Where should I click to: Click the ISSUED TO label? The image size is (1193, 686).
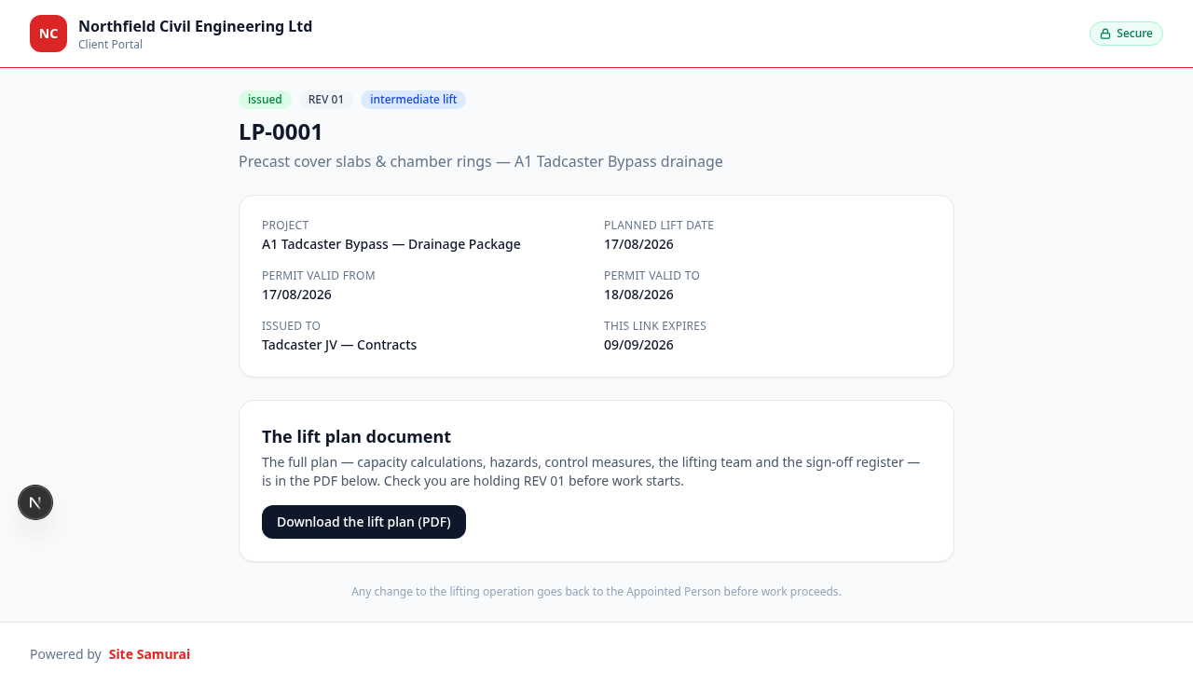291,326
